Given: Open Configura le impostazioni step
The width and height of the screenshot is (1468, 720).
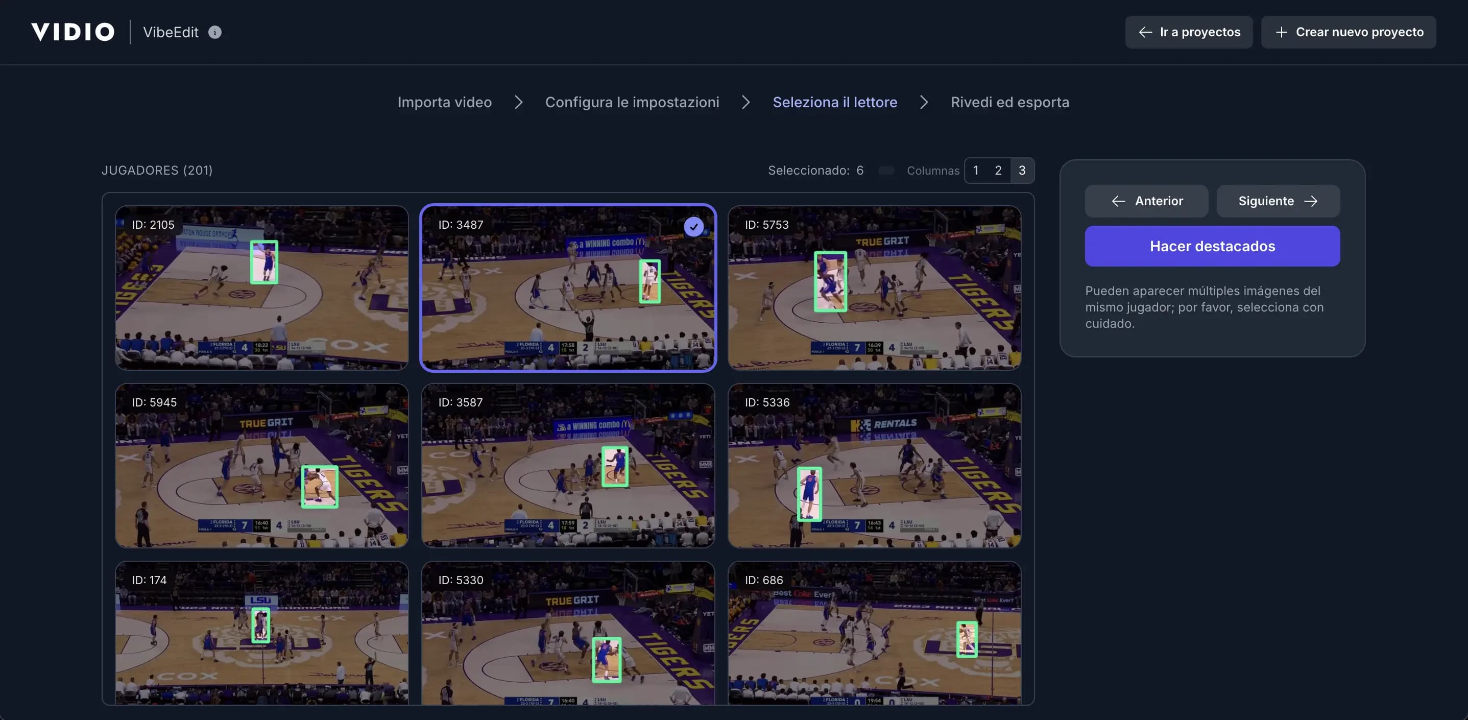Looking at the screenshot, I should point(632,102).
